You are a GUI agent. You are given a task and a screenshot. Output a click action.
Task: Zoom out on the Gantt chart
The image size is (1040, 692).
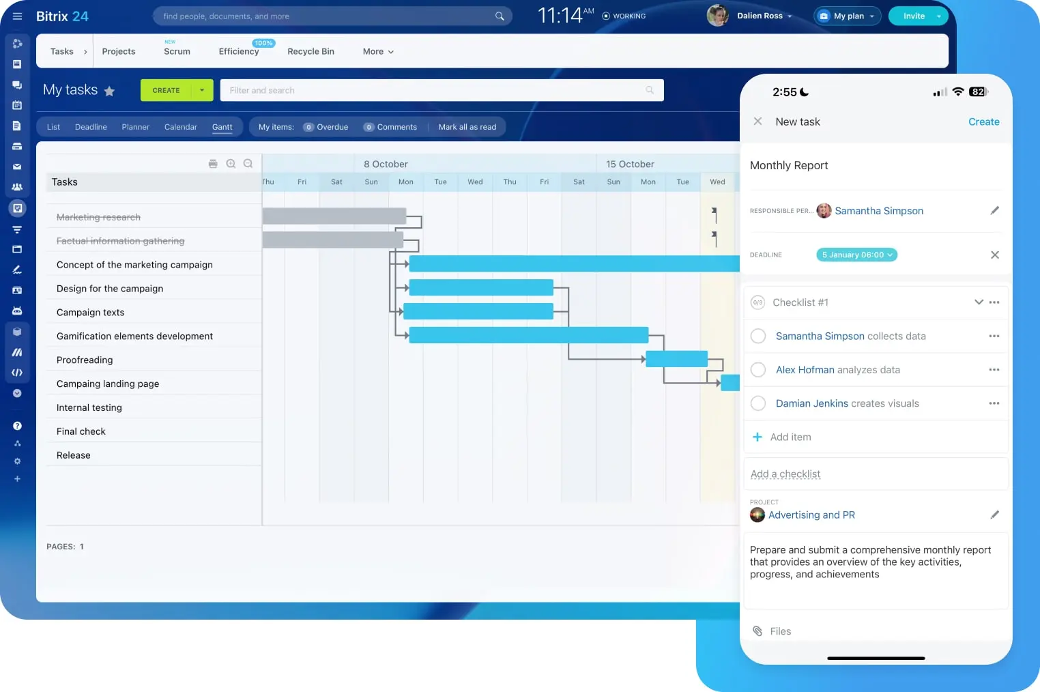[x=248, y=163]
